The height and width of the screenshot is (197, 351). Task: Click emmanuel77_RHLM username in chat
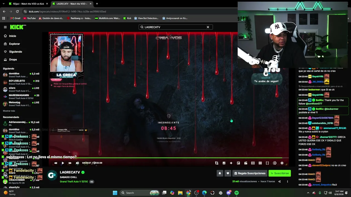(335, 128)
